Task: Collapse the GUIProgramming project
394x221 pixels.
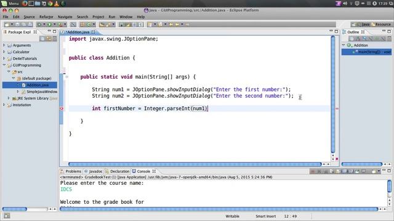Action: coord(4,65)
